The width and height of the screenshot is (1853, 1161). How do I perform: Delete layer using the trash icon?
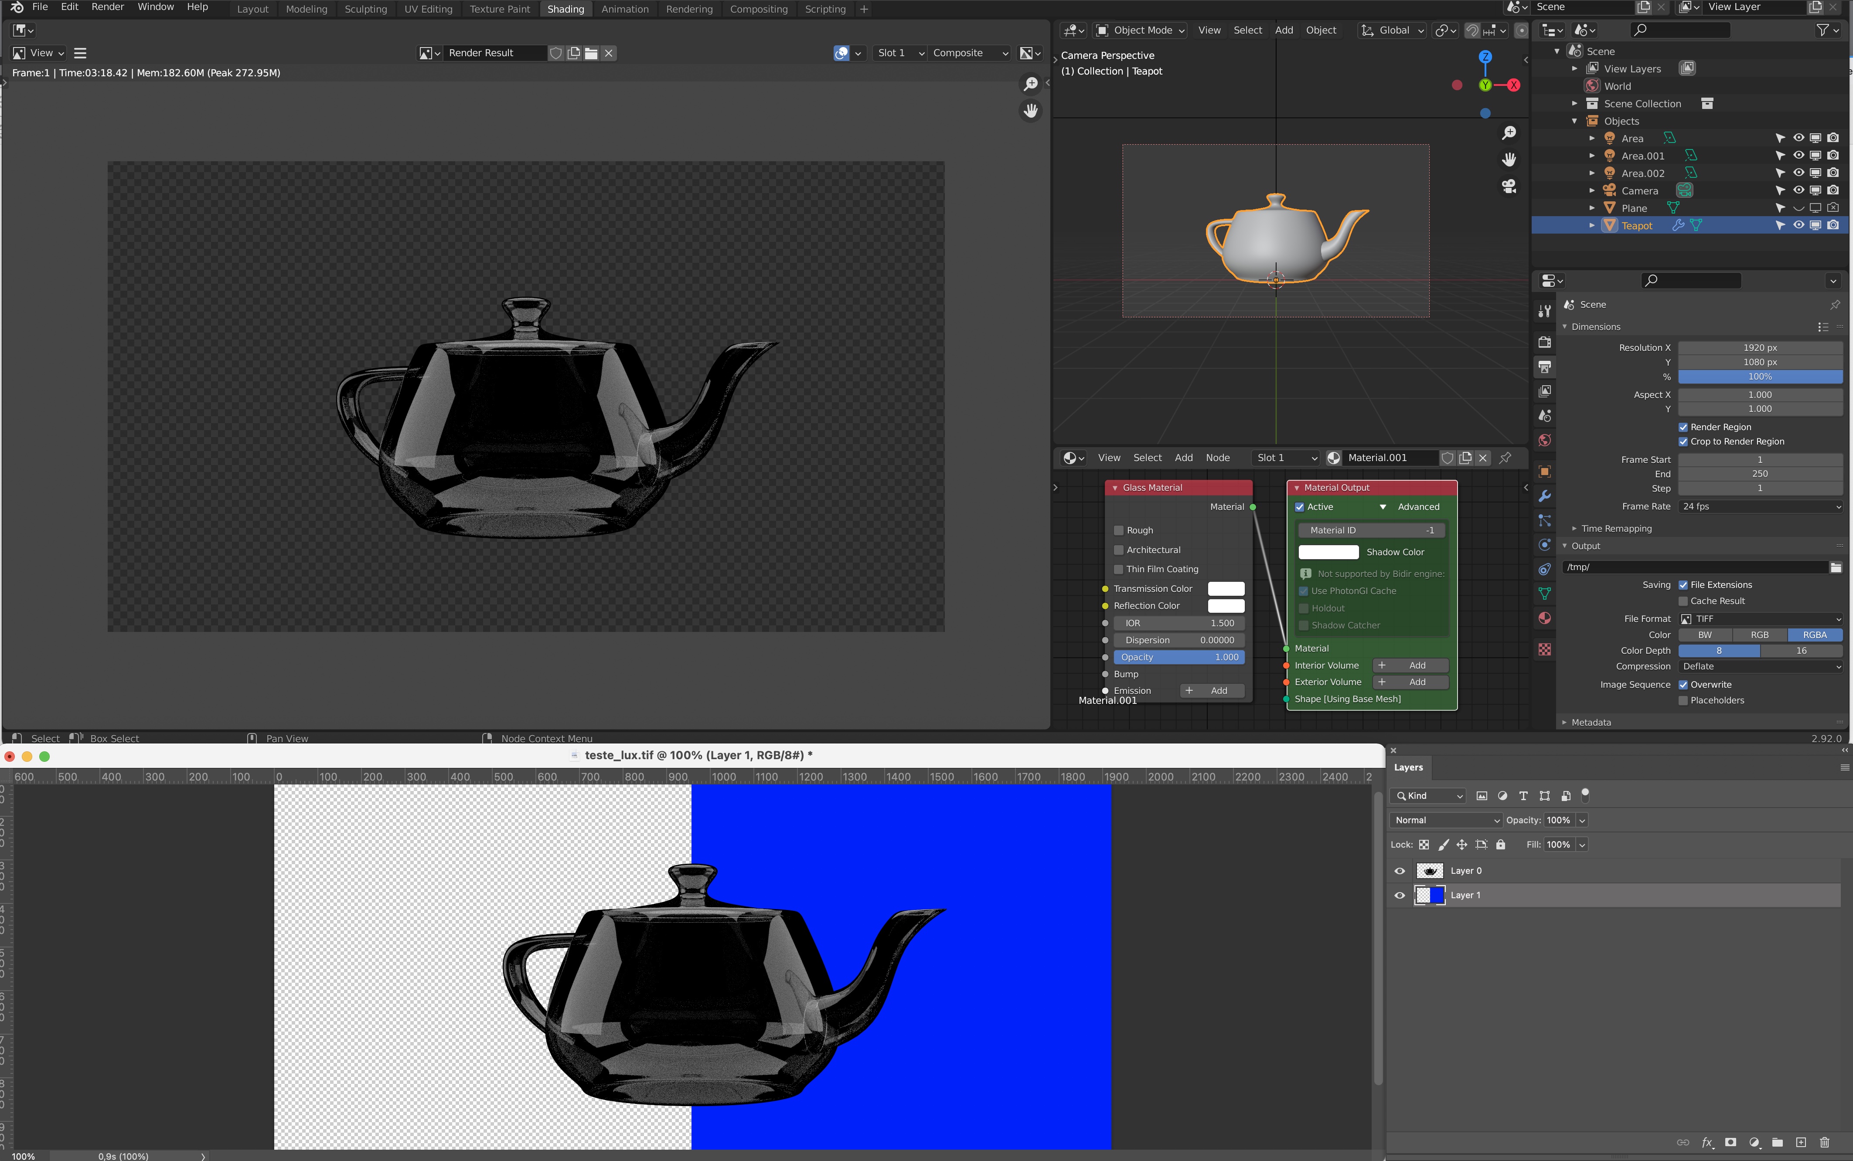[1825, 1143]
